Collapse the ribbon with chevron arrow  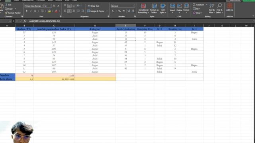pyautogui.click(x=253, y=16)
